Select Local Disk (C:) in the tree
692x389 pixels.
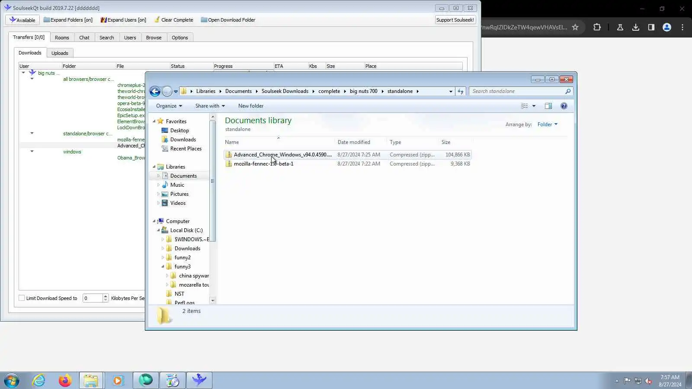[x=186, y=230]
